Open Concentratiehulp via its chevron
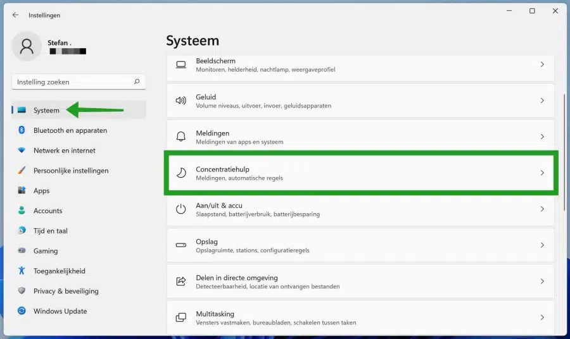This screenshot has height=339, width=570. [x=542, y=173]
